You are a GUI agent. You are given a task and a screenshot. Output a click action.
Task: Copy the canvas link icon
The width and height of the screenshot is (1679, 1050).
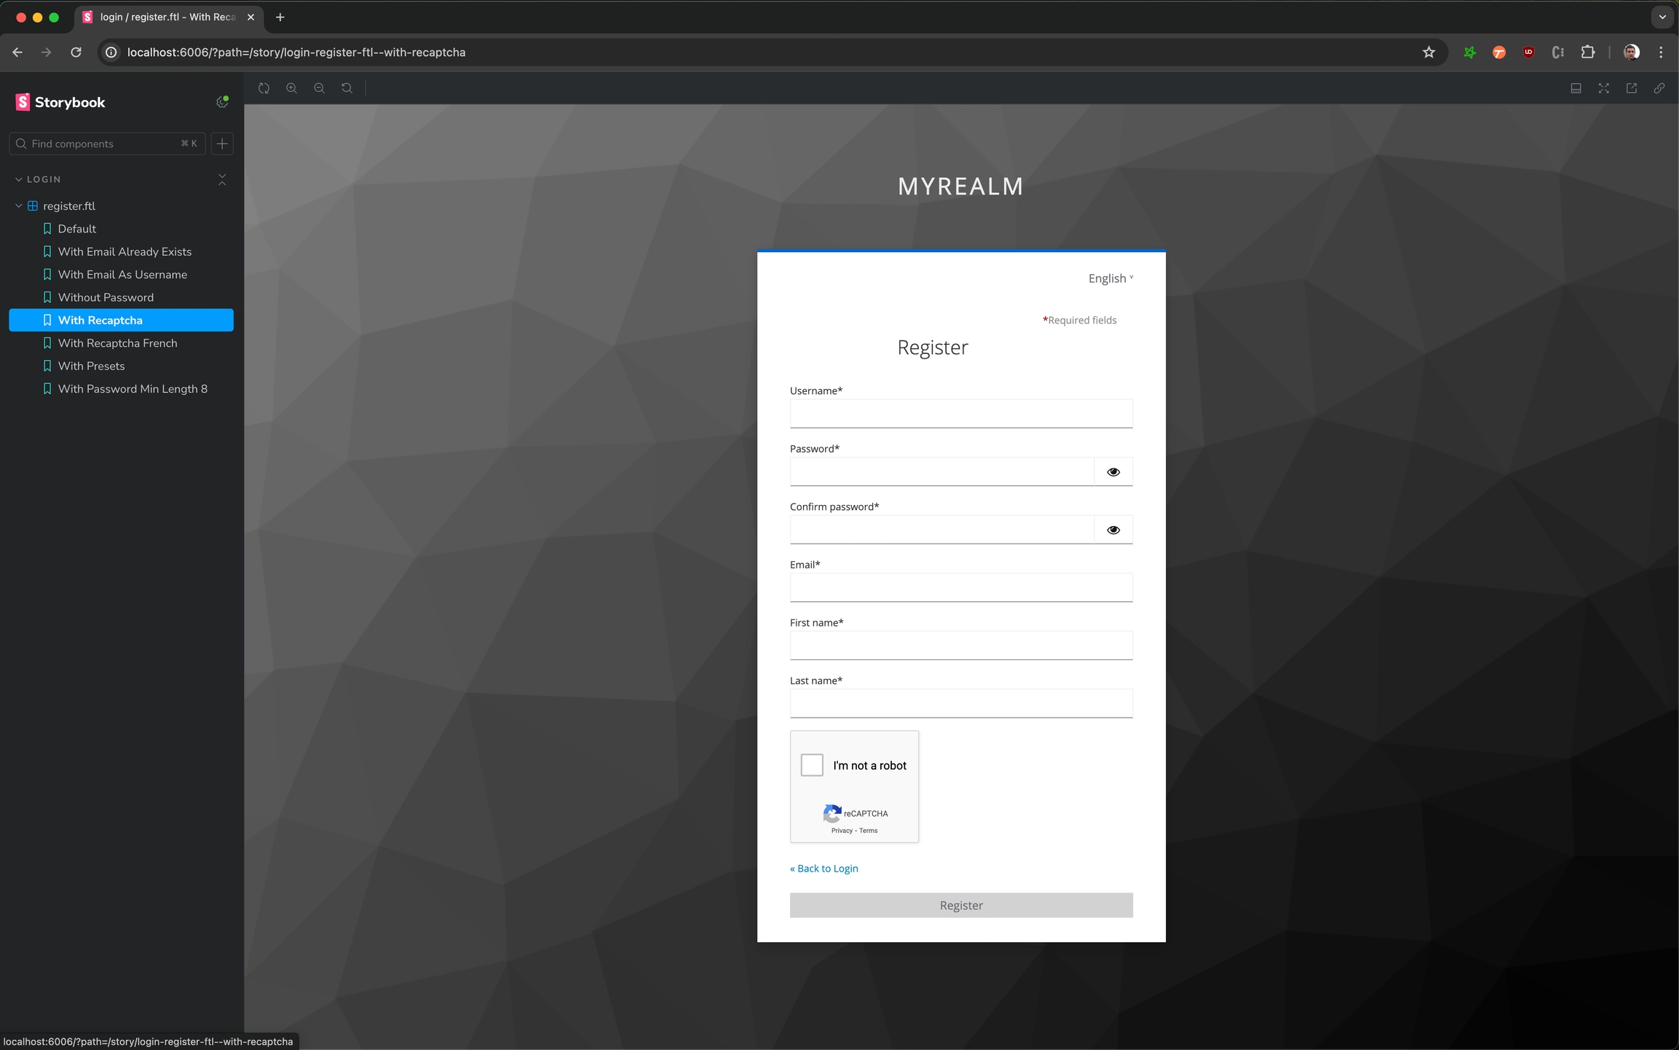pos(1659,88)
